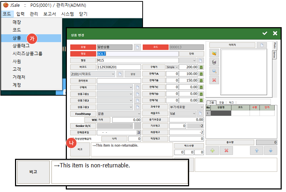The height and width of the screenshot is (192, 286).
Task: Open the calculator icon beside 구매가
Action: click(201, 67)
